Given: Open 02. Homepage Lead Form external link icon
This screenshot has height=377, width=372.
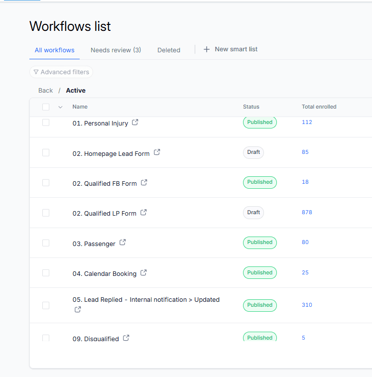Looking at the screenshot, I should click(157, 152).
